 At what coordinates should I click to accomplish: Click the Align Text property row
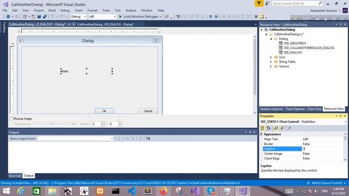(303, 139)
